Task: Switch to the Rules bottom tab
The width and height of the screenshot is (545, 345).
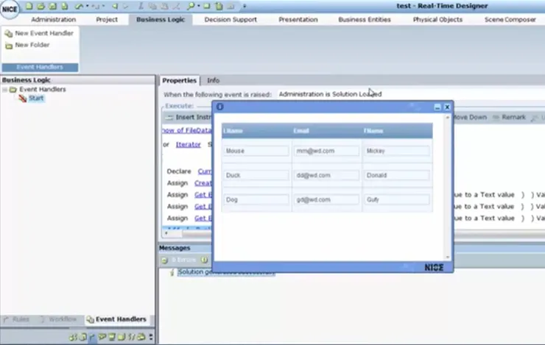Action: [x=16, y=319]
